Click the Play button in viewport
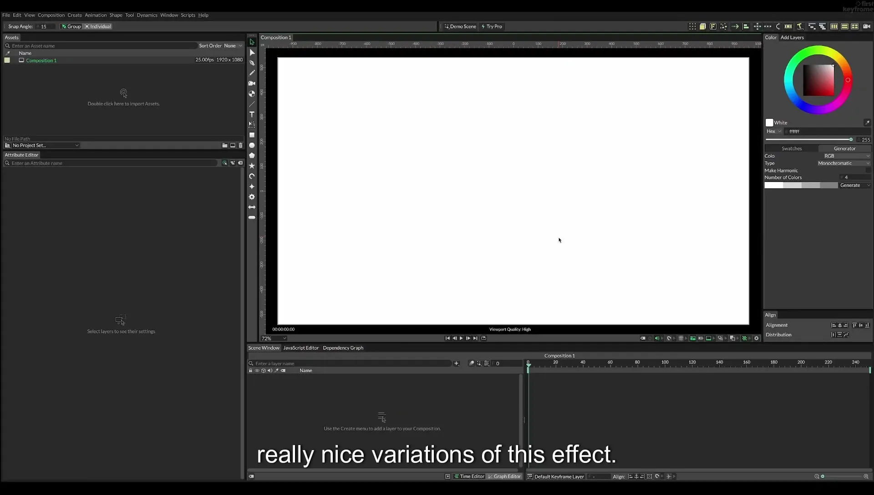The height and width of the screenshot is (495, 874). 461,338
